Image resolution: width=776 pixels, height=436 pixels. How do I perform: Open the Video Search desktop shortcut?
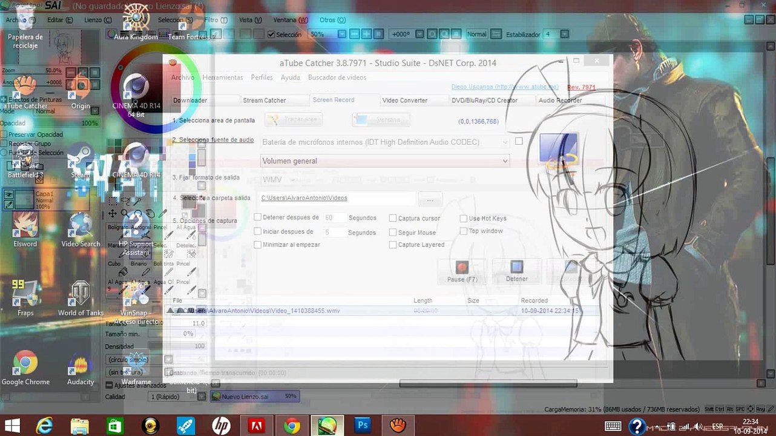[x=81, y=230]
